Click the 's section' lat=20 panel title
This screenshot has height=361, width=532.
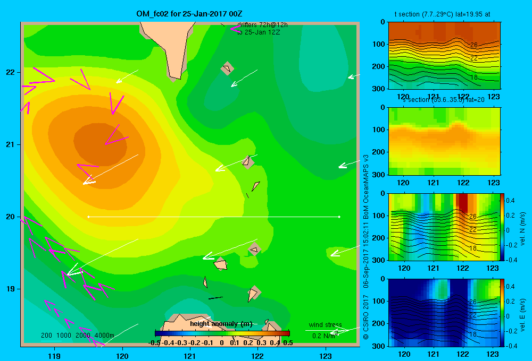pyautogui.click(x=444, y=100)
